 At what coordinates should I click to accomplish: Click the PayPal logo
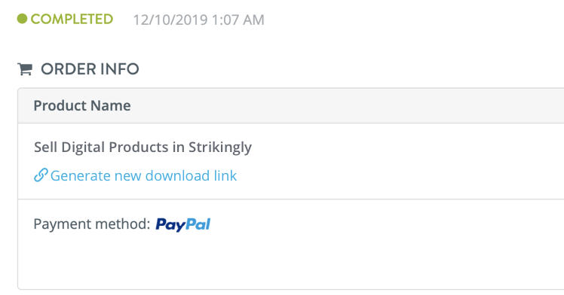pos(183,225)
